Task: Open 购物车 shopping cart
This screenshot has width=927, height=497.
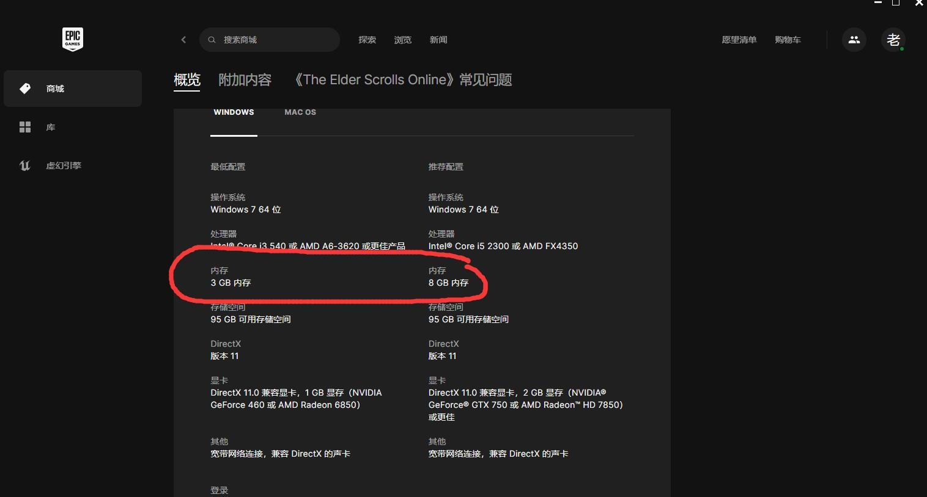Action: pyautogui.click(x=788, y=40)
